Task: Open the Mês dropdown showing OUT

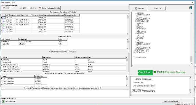Action: pyautogui.click(x=14, y=8)
